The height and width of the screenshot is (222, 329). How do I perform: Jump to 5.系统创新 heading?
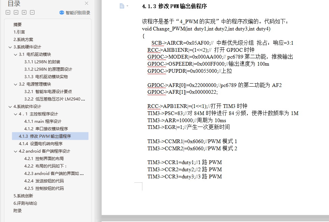pos(23,196)
